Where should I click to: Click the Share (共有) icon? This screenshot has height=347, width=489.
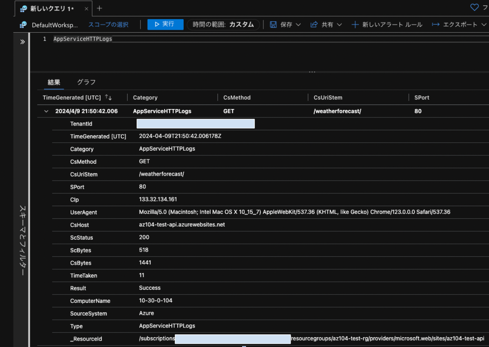(x=314, y=25)
